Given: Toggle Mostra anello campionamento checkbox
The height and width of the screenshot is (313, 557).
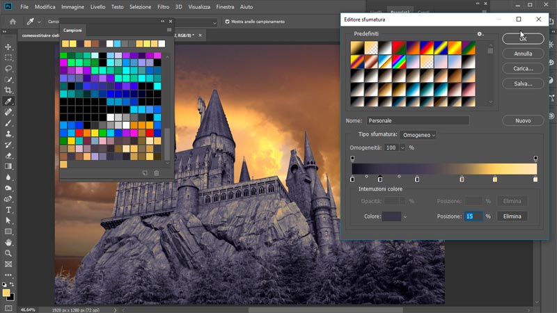Looking at the screenshot, I should click(x=228, y=22).
